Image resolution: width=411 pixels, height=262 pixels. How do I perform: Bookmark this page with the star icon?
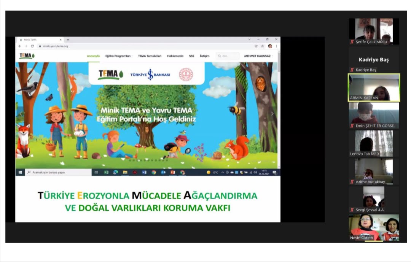(263, 46)
